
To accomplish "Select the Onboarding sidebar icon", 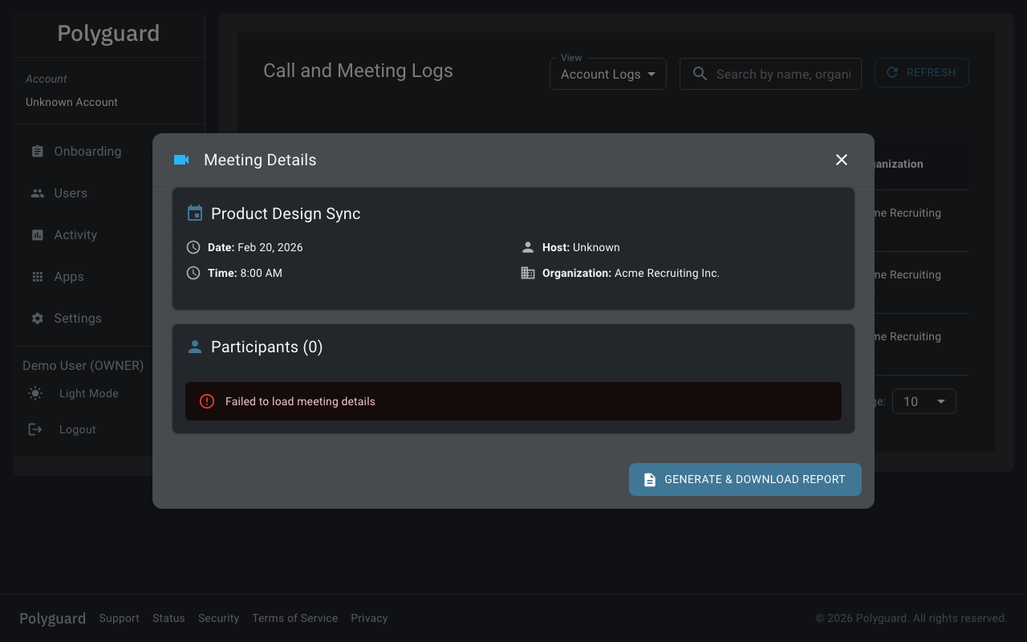I will [37, 151].
